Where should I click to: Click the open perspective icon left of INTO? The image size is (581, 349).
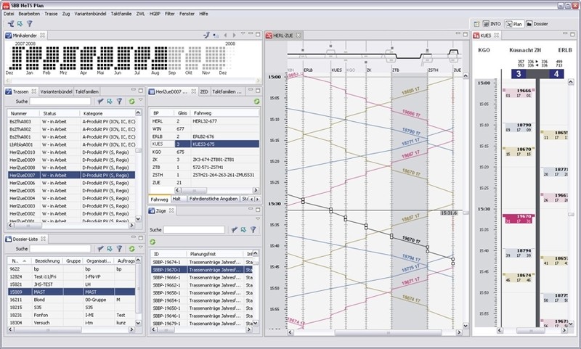tap(476, 24)
